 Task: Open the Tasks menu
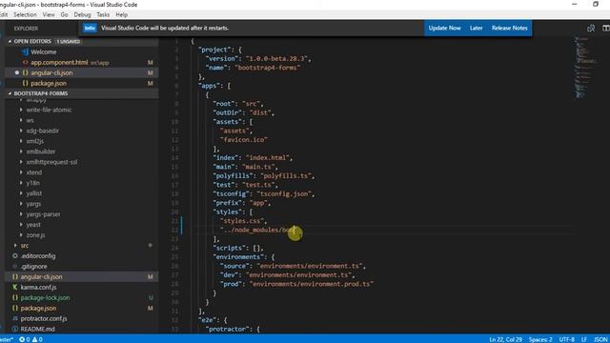(x=103, y=15)
